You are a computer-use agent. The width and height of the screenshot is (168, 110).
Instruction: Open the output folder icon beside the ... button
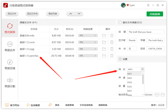point(163,95)
